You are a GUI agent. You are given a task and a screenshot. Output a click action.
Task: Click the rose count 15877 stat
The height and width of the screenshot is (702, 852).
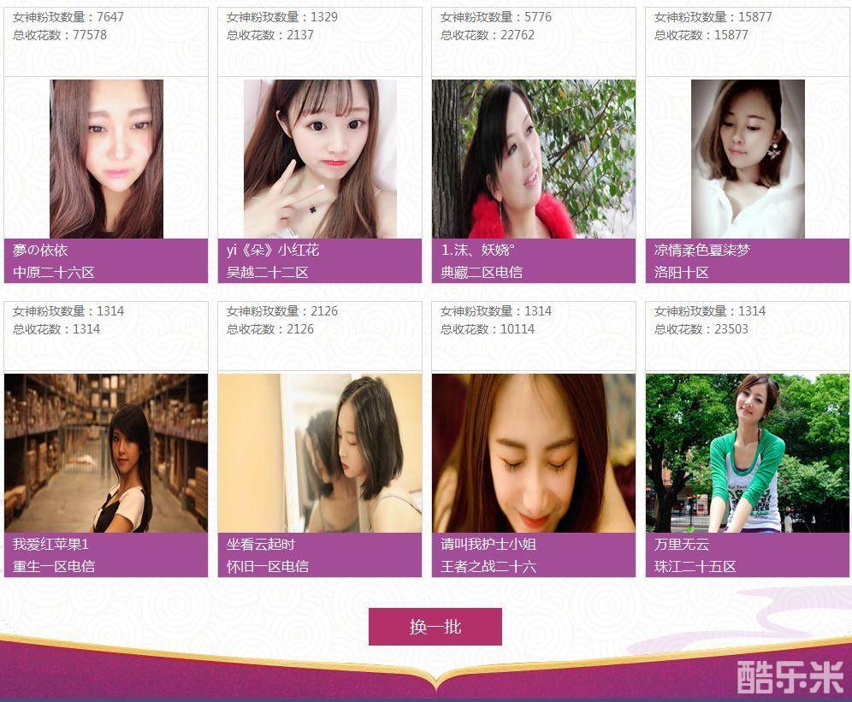(x=713, y=17)
